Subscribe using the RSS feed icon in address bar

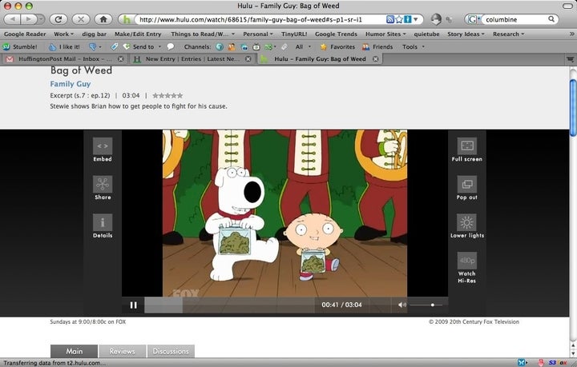pyautogui.click(x=390, y=19)
